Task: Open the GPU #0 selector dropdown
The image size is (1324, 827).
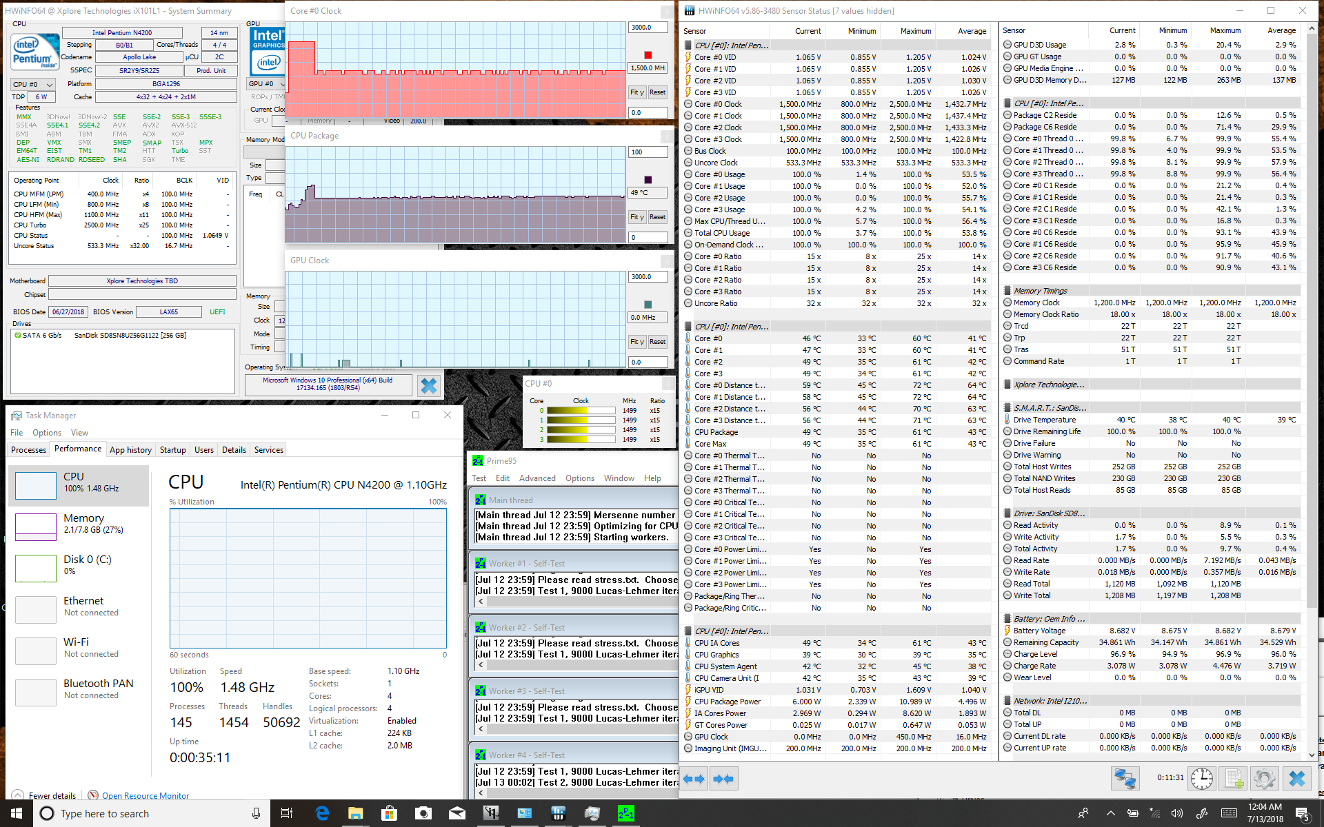Action: coord(265,84)
